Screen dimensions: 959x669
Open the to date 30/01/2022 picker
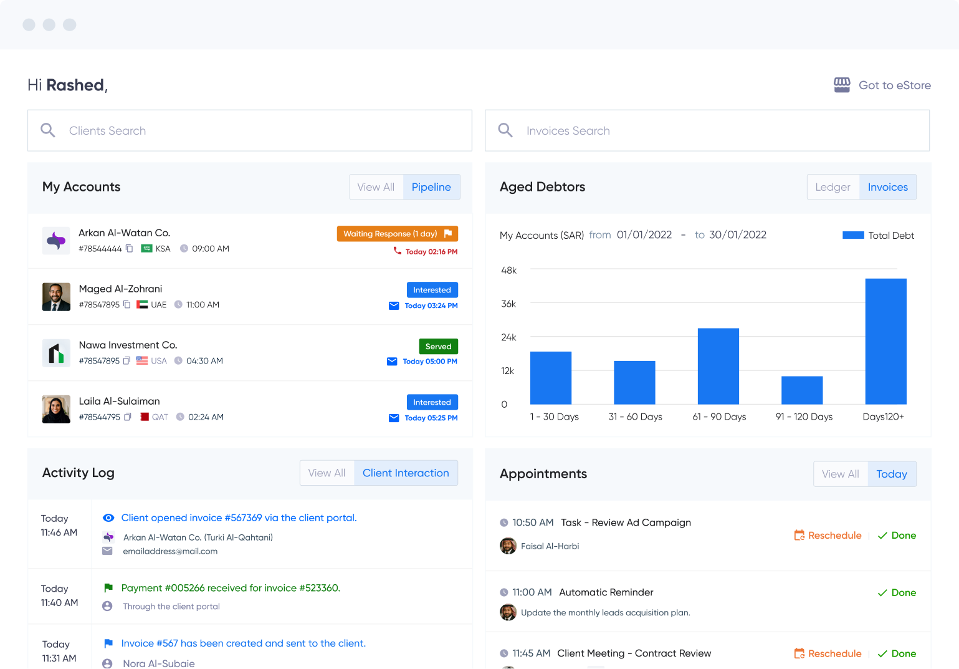[x=738, y=235]
